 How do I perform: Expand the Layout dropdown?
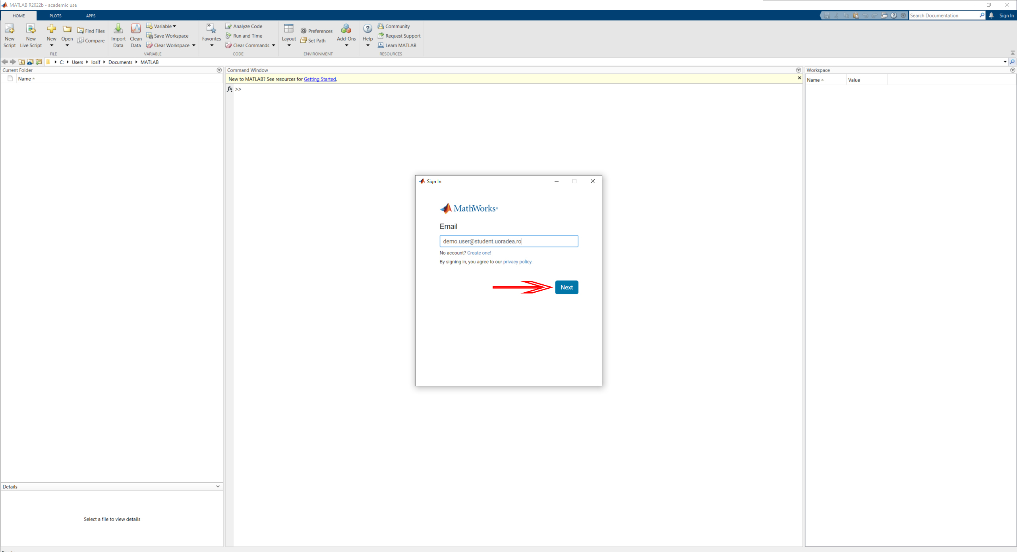coord(289,45)
